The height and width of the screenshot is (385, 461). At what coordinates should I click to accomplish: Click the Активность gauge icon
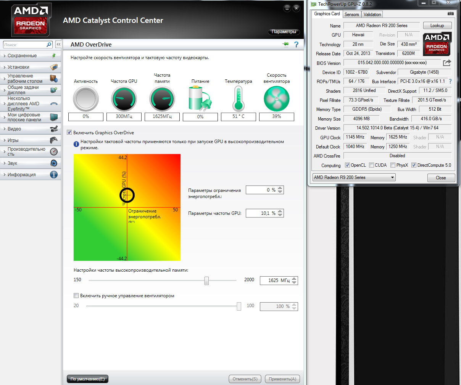(x=86, y=99)
